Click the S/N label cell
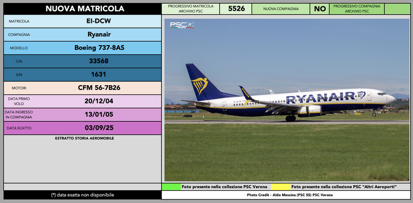This screenshot has height=203, width=413. 19,75
